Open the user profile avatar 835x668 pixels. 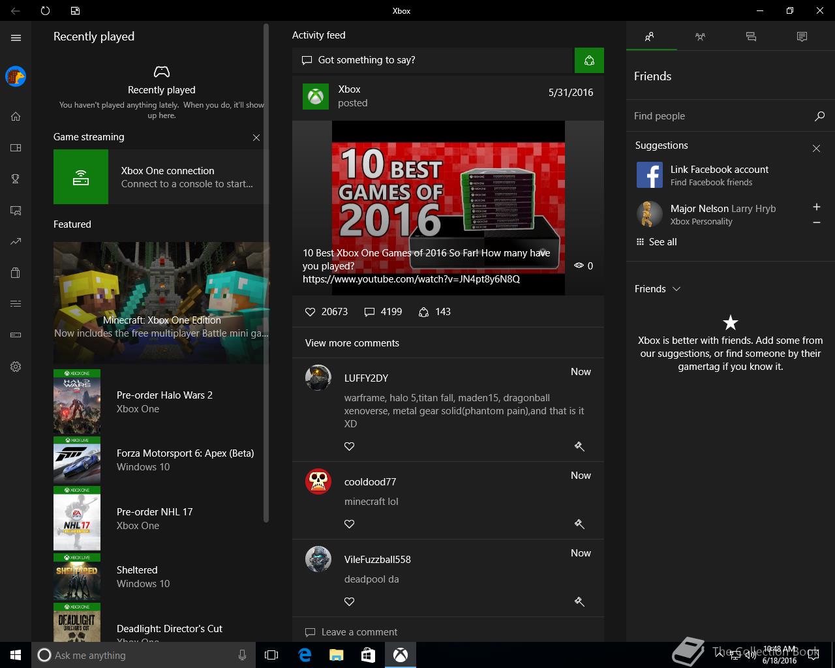(16, 76)
